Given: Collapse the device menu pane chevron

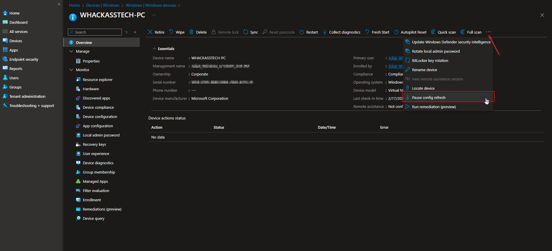Looking at the screenshot, I should click(135, 32).
